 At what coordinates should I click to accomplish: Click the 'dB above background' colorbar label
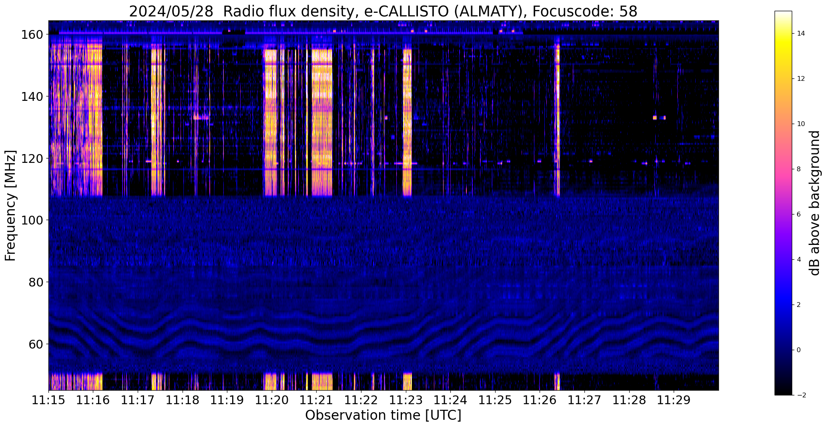click(x=815, y=203)
